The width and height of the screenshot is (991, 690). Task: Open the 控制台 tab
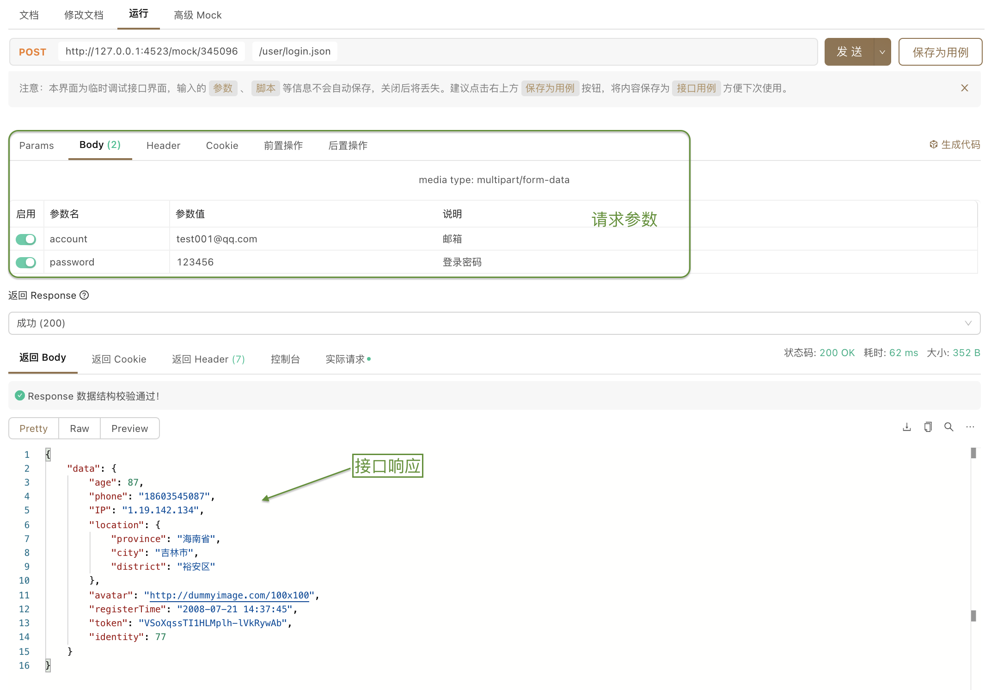click(285, 359)
